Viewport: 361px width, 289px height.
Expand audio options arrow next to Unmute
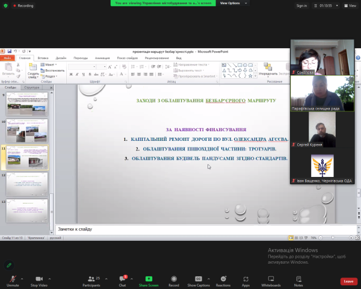tap(22, 278)
